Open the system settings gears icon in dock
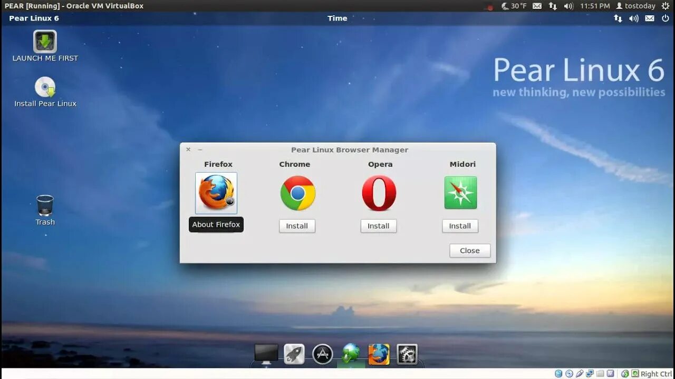Screen dimensions: 675x379 point(407,353)
